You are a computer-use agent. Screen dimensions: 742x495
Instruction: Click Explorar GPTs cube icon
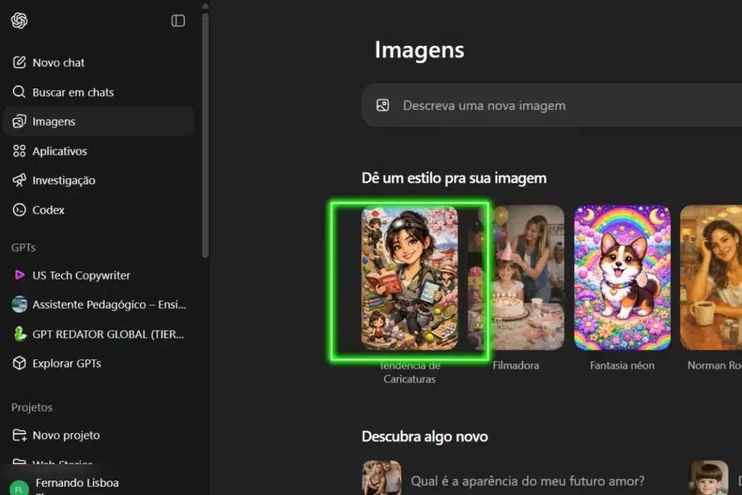coord(19,363)
